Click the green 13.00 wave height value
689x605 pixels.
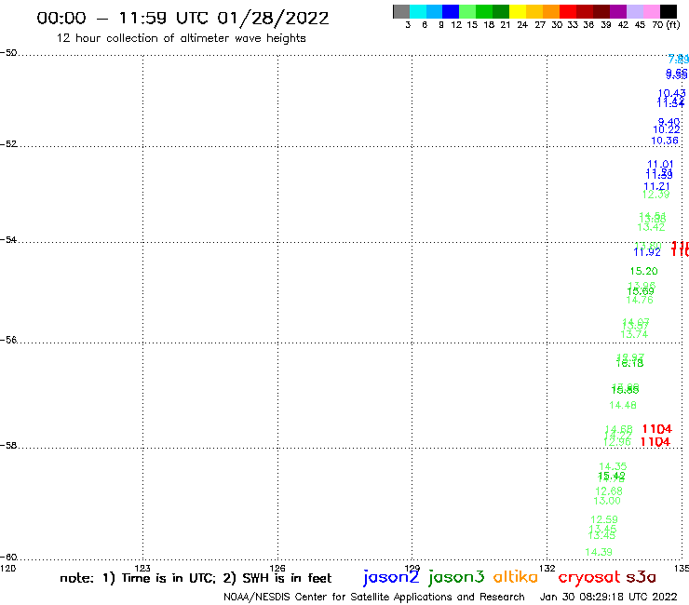tap(607, 501)
